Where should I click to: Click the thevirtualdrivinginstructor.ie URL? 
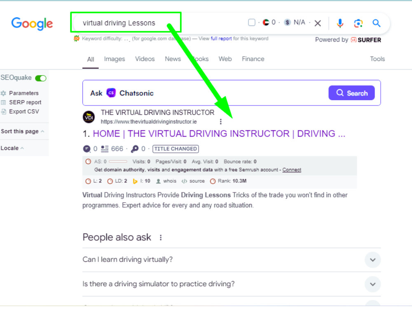click(149, 122)
